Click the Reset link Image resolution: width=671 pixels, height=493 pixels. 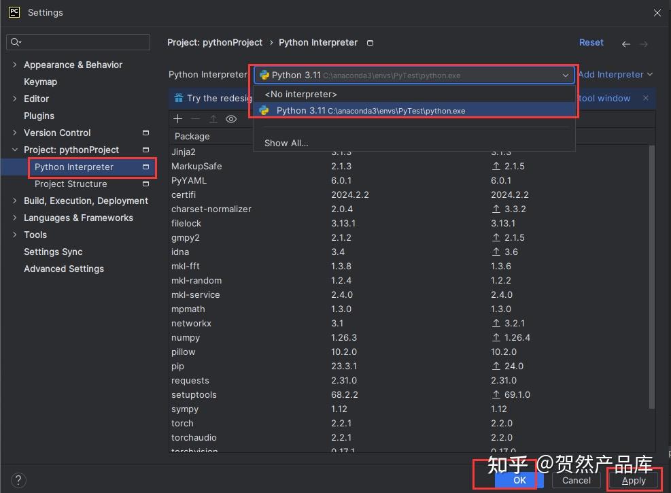591,42
